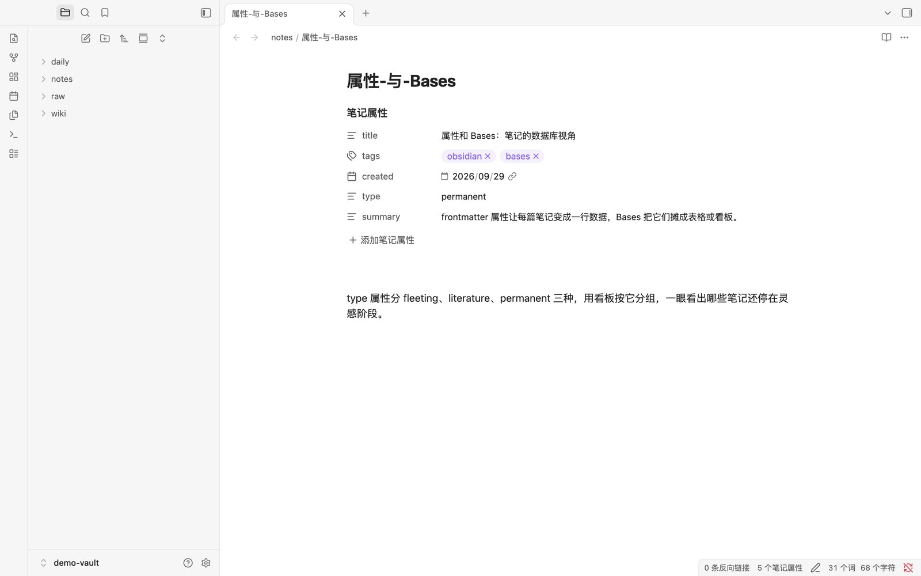921x576 pixels.
Task: Open templates ribbon icon
Action: point(14,115)
